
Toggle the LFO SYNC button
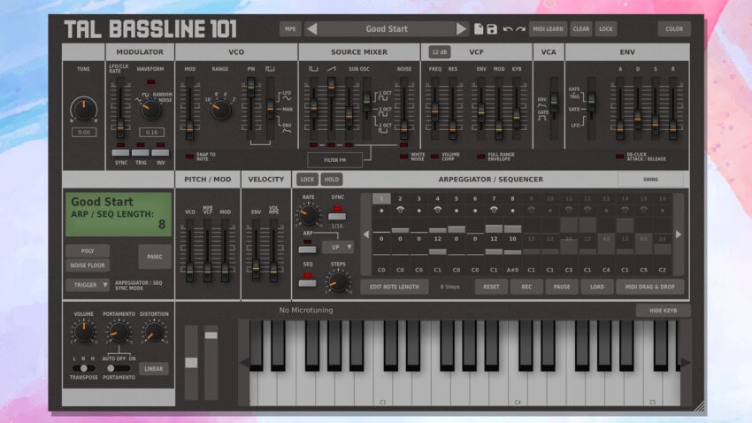pos(120,152)
